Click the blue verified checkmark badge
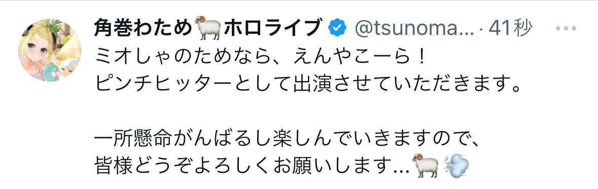The width and height of the screenshot is (598, 189). click(x=338, y=28)
